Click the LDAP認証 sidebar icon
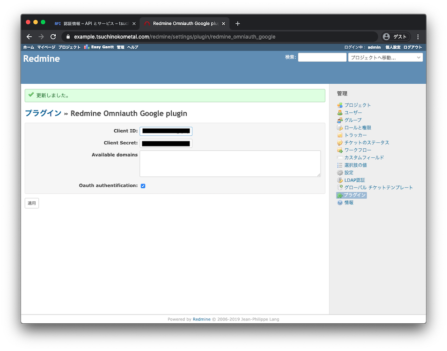The height and width of the screenshot is (351, 447). tap(339, 180)
